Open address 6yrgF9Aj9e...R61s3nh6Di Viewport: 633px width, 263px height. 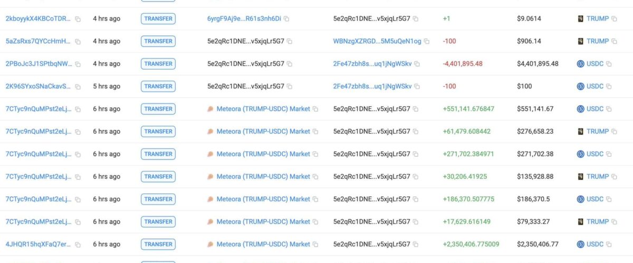coord(244,18)
